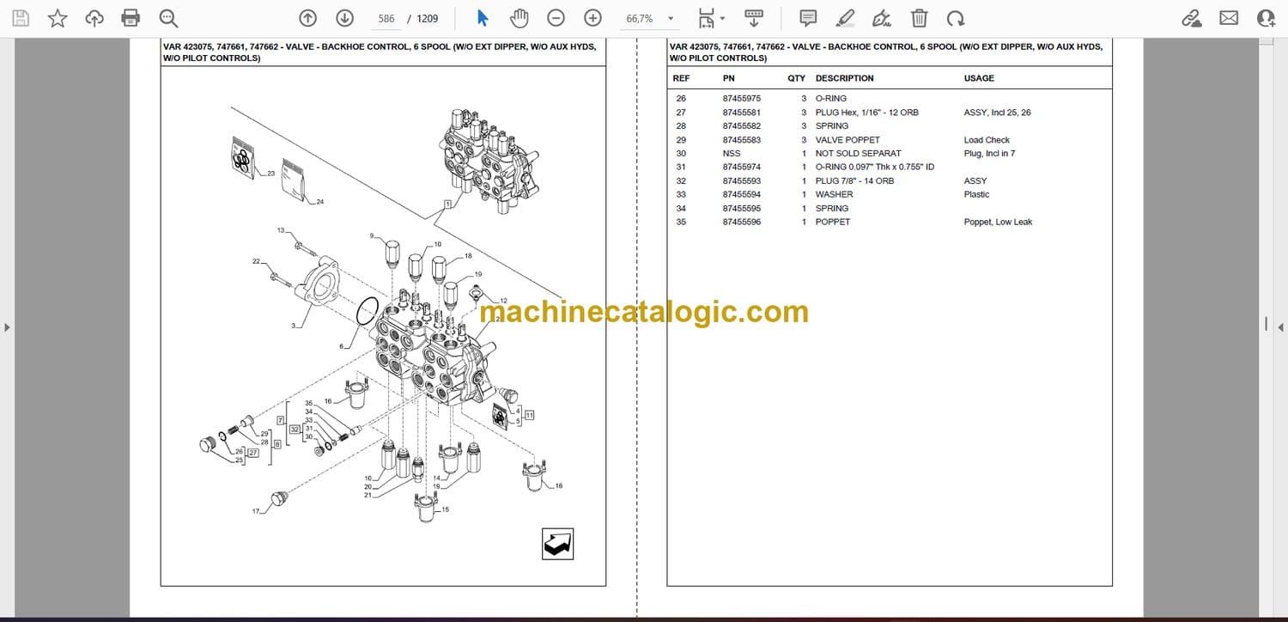
Task: Print the document
Action: pos(131,18)
